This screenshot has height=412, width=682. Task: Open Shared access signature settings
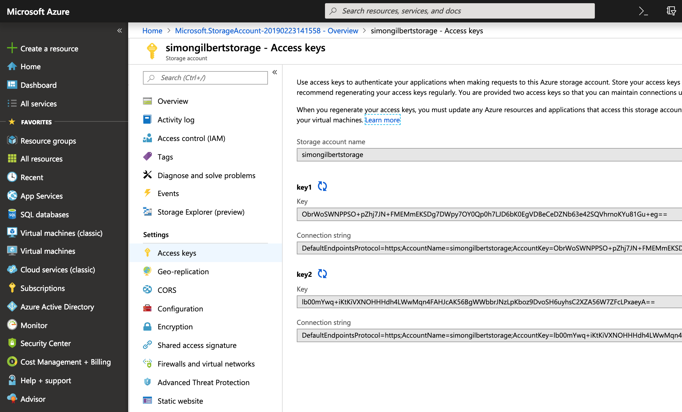(197, 345)
